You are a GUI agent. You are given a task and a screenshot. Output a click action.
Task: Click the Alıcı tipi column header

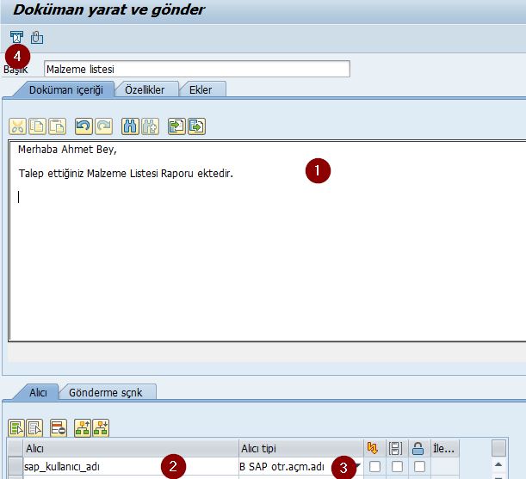301,449
